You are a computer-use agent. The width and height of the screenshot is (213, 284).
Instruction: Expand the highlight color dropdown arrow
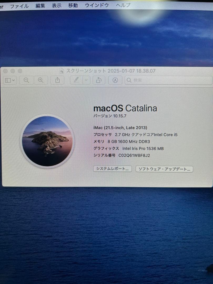coord(86,80)
